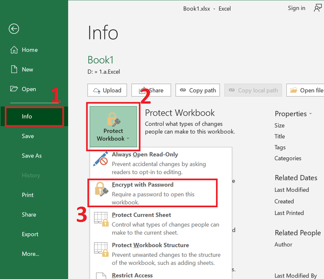Open the Info page in sidebar
This screenshot has height=279, width=324.
click(34, 117)
